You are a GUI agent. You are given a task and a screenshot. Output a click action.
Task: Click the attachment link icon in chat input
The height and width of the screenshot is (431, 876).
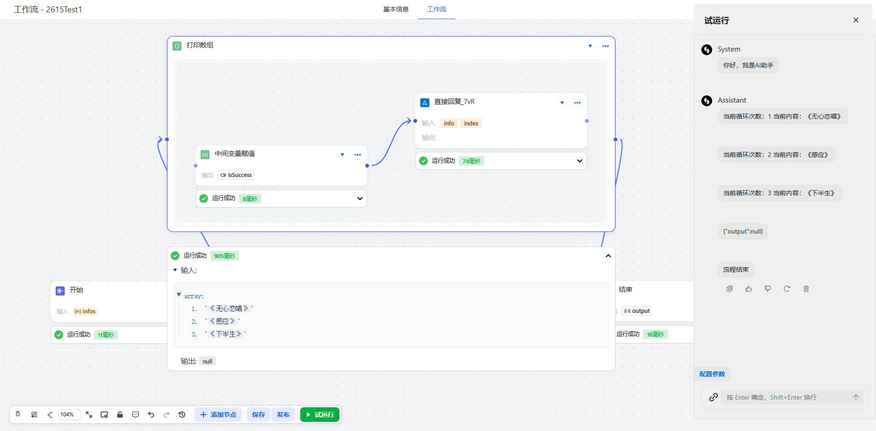click(714, 397)
